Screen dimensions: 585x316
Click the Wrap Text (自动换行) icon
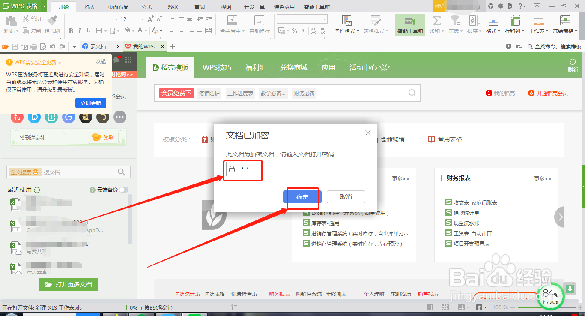point(260,21)
